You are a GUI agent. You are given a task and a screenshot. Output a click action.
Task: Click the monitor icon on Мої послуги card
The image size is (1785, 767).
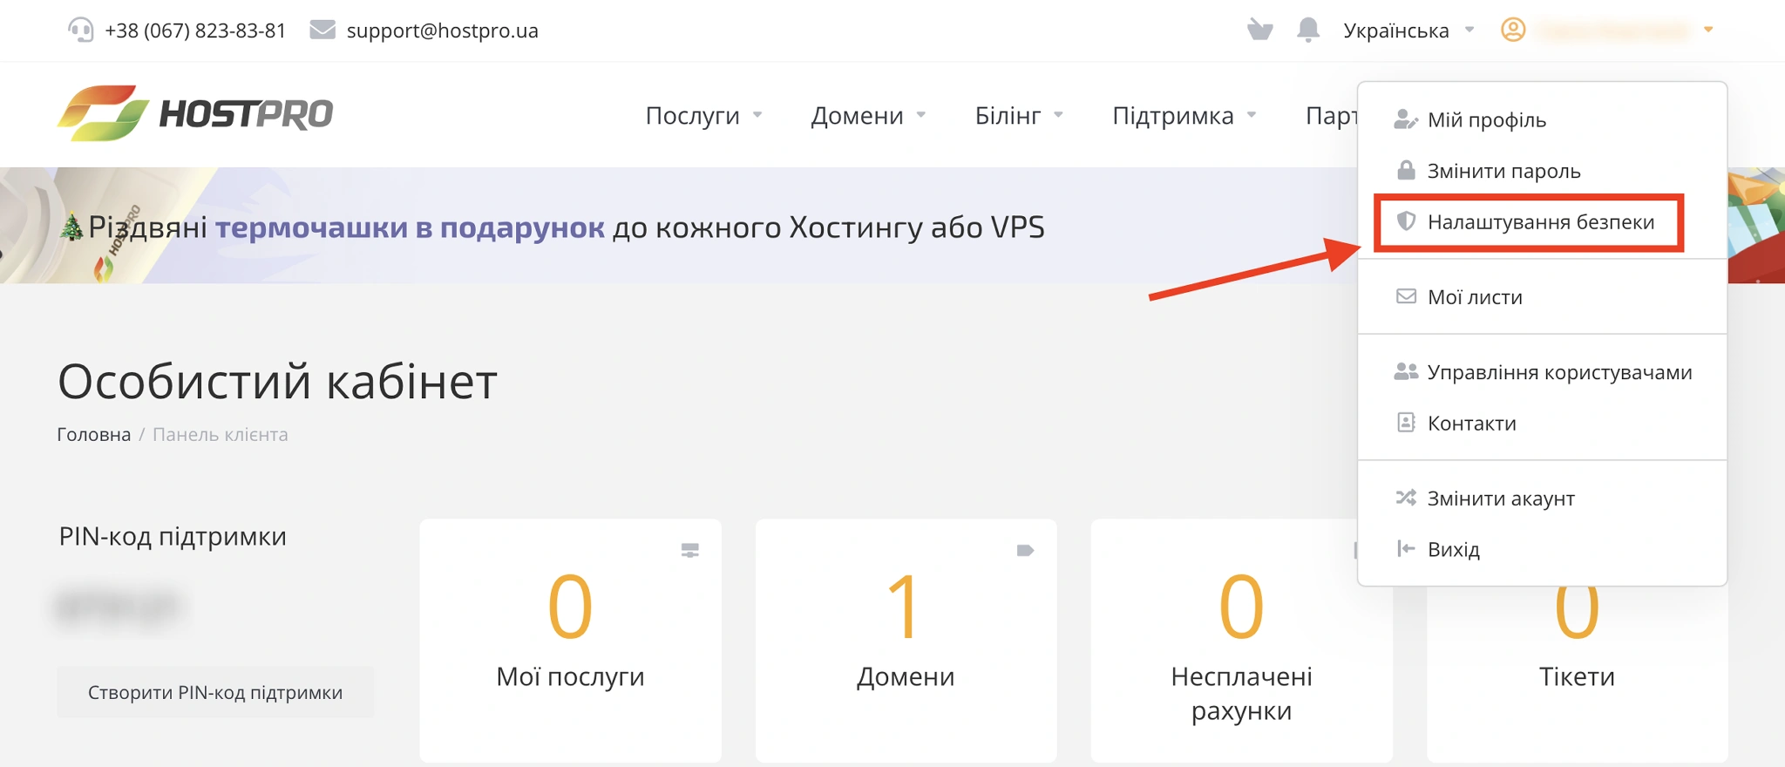(x=690, y=550)
